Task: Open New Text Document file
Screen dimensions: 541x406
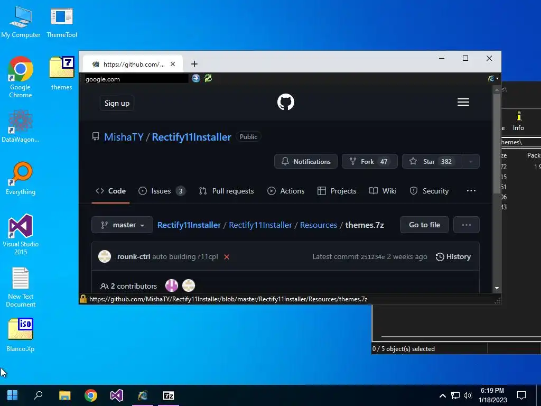Action: coord(21,287)
